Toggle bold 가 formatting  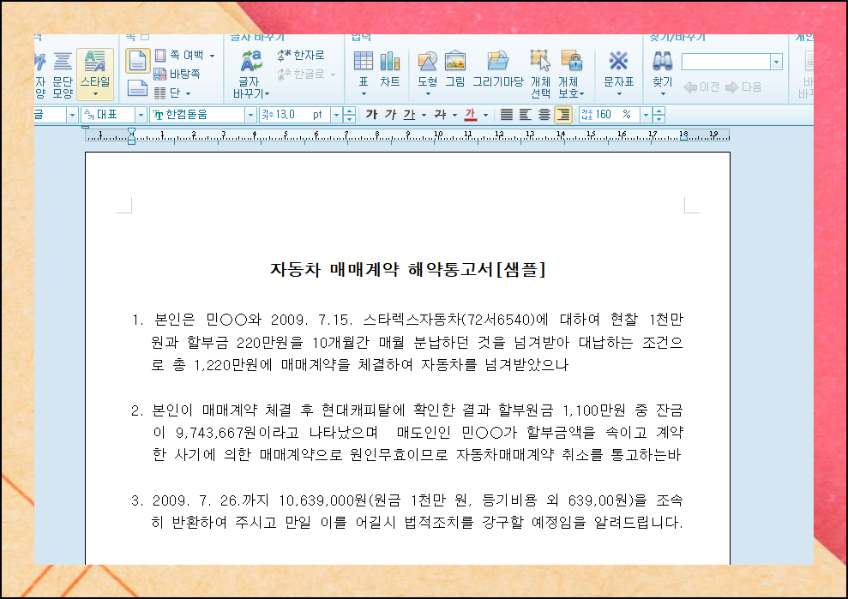tap(371, 114)
